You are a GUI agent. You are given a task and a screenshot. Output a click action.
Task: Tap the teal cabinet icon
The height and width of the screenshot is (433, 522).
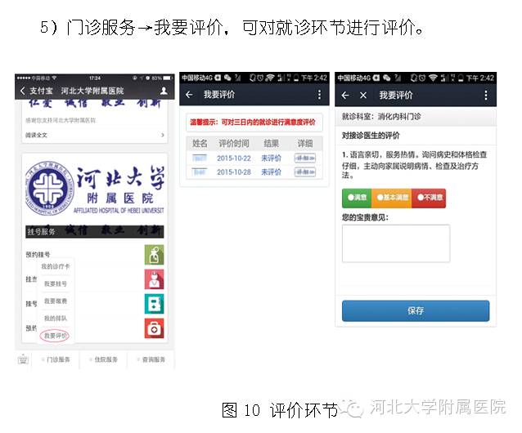[x=154, y=304]
